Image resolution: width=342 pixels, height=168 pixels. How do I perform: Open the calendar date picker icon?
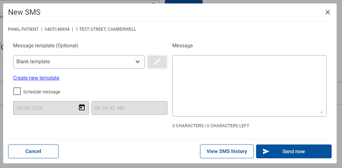pyautogui.click(x=82, y=108)
